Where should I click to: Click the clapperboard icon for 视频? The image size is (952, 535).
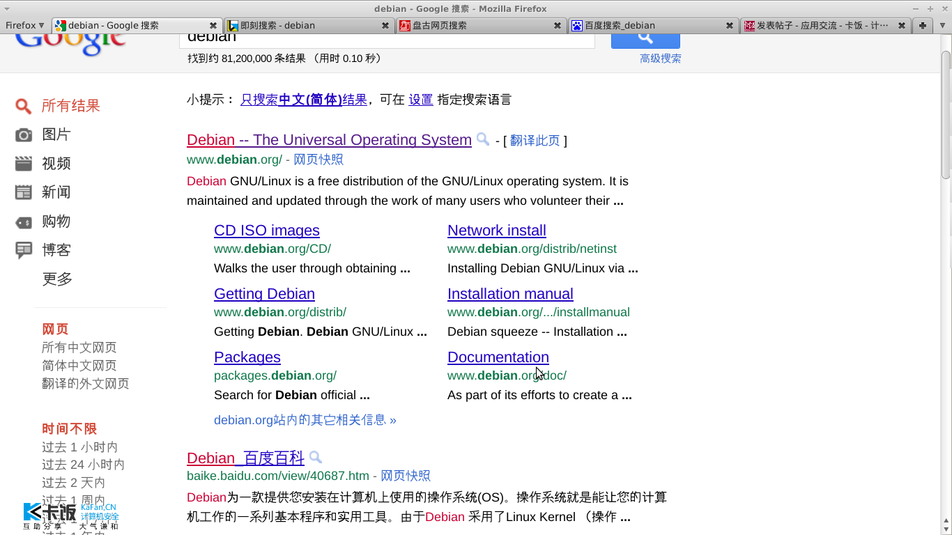click(24, 164)
